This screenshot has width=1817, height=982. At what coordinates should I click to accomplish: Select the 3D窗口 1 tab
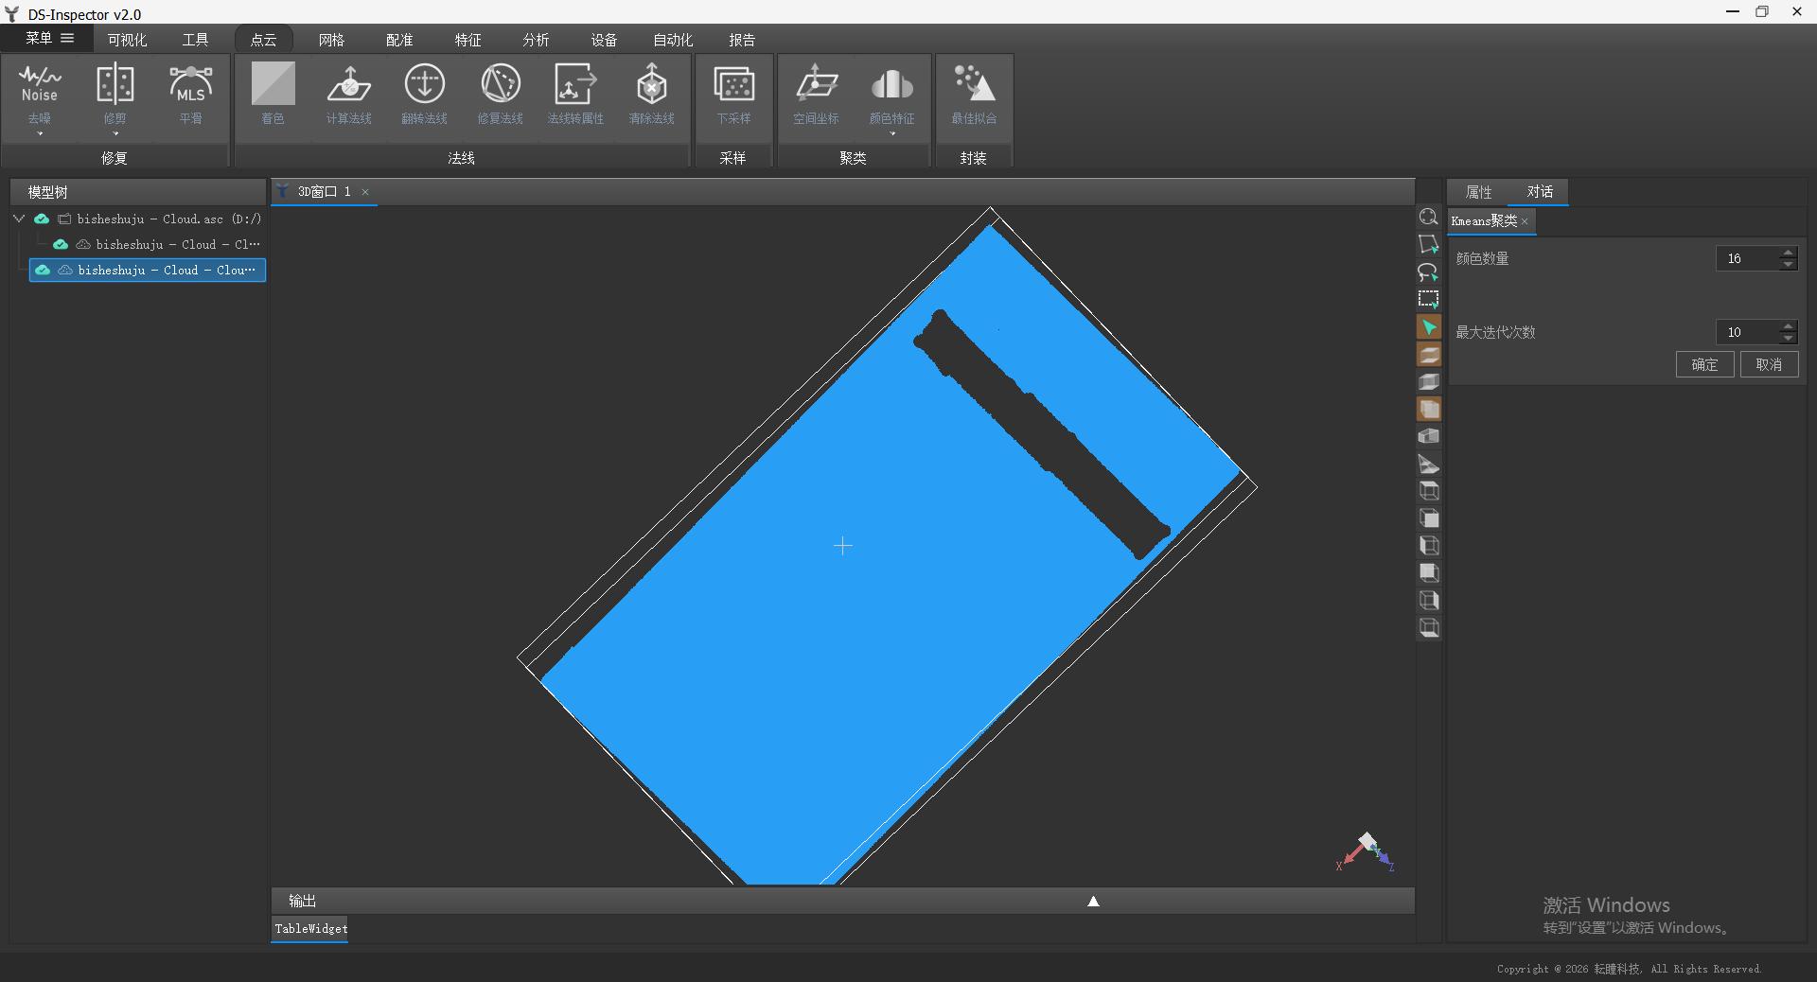point(324,192)
